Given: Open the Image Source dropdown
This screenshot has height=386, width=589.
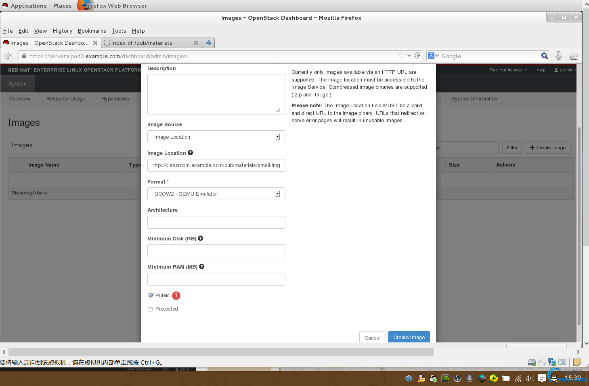Looking at the screenshot, I should (x=216, y=137).
